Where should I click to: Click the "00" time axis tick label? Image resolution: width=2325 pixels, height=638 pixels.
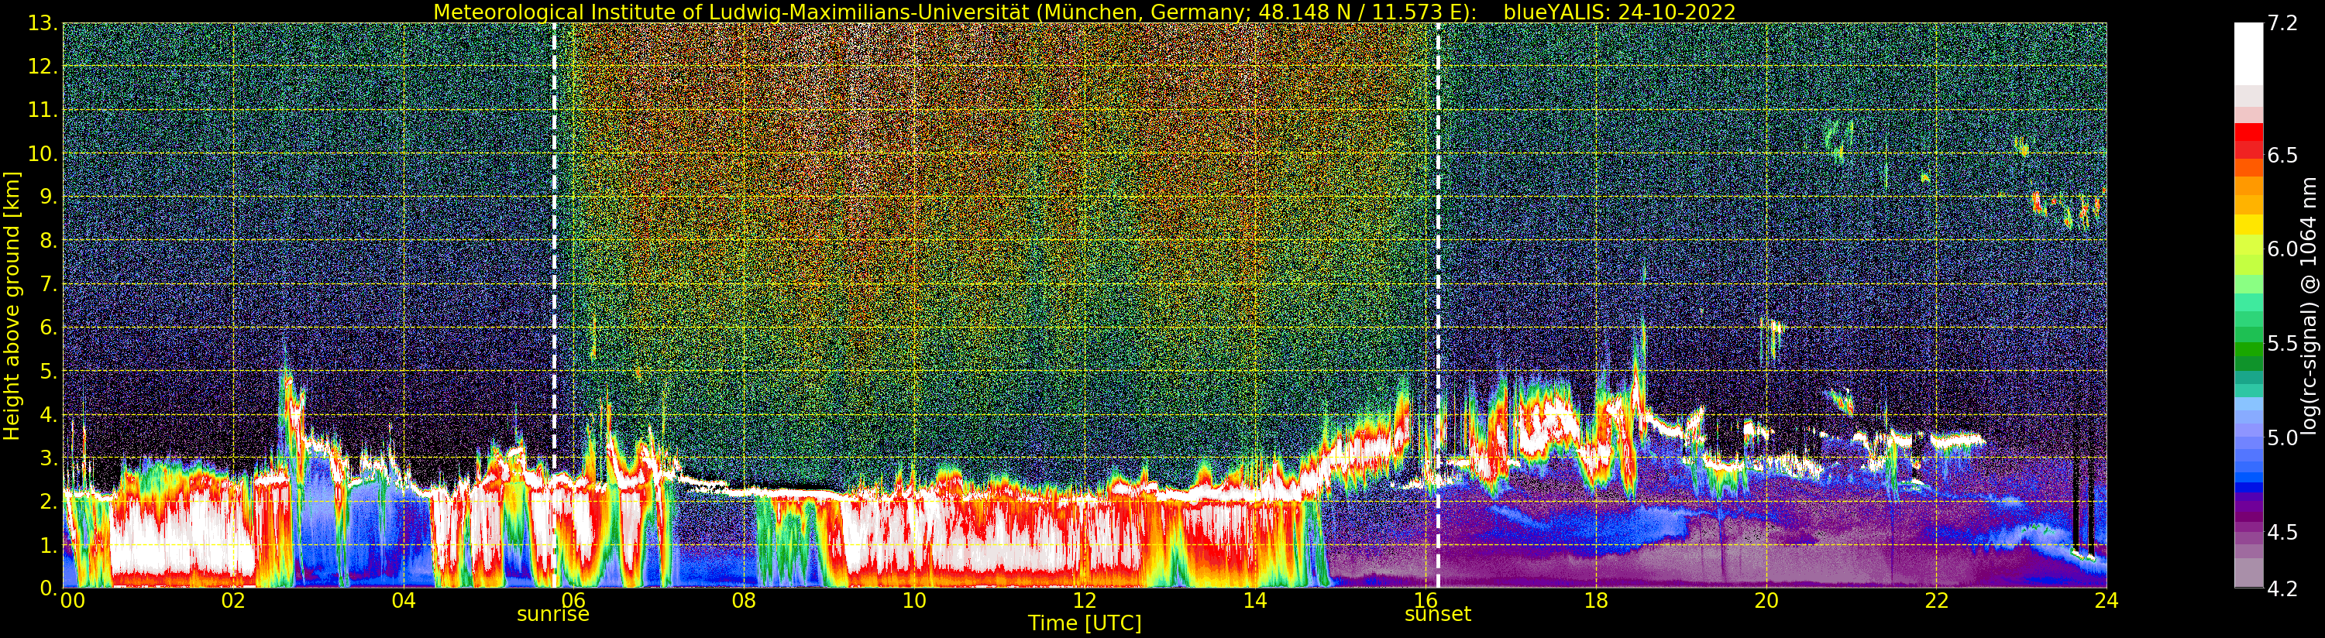[72, 600]
